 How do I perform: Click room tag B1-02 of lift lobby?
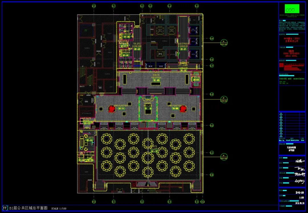click(183, 70)
